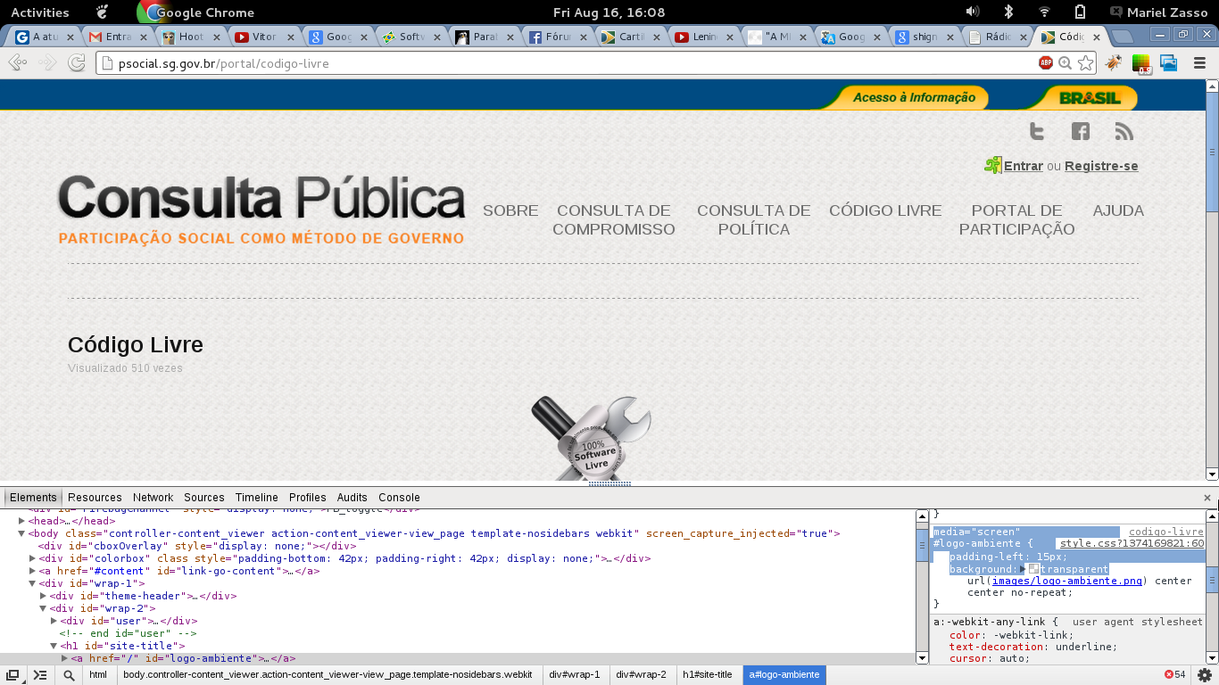Open the Facebook icon on the page
Image resolution: width=1219 pixels, height=685 pixels.
point(1081,132)
